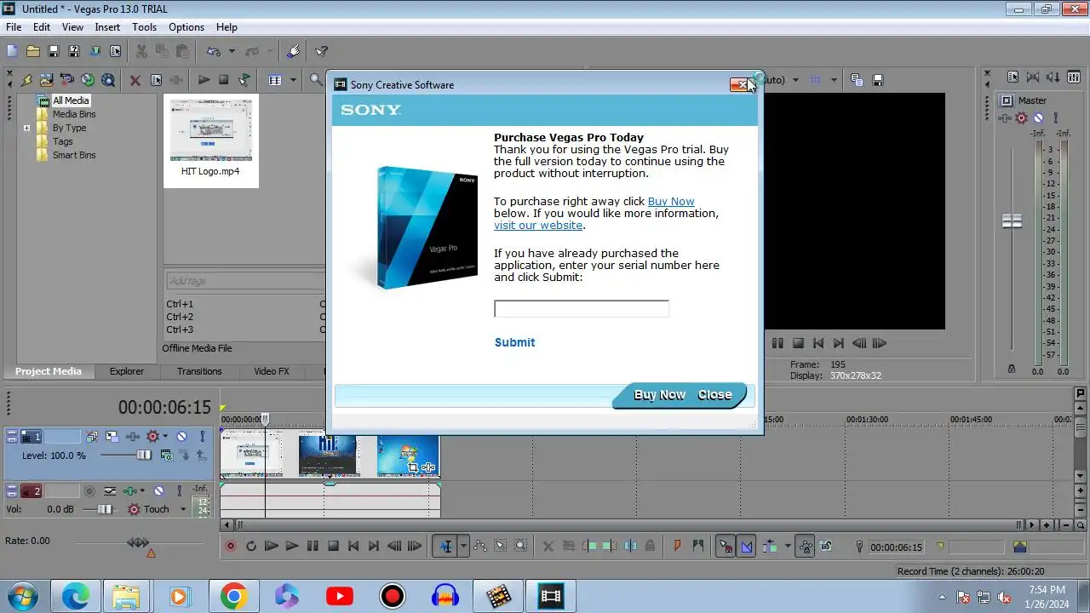This screenshot has width=1090, height=613.
Task: Solo audio track 2
Action: 178,491
